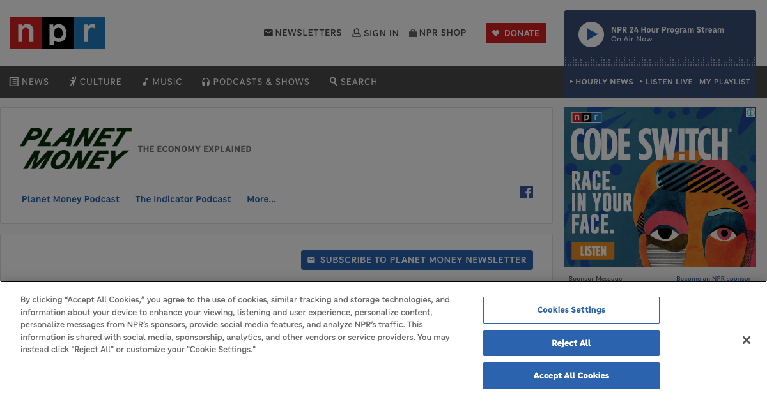The height and width of the screenshot is (402, 767).
Task: Click the Donate heart button
Action: tap(516, 33)
